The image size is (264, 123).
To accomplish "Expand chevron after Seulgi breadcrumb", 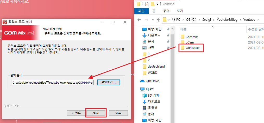I will coord(214,20).
